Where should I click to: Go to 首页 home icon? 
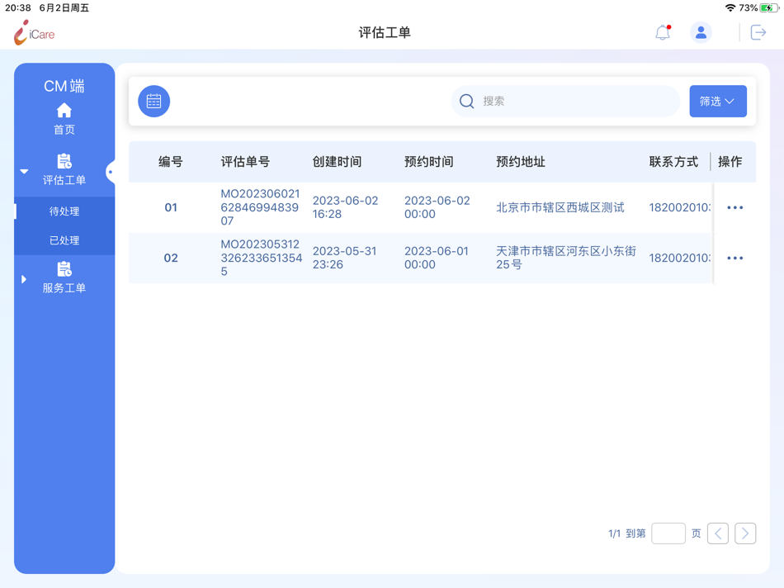64,110
